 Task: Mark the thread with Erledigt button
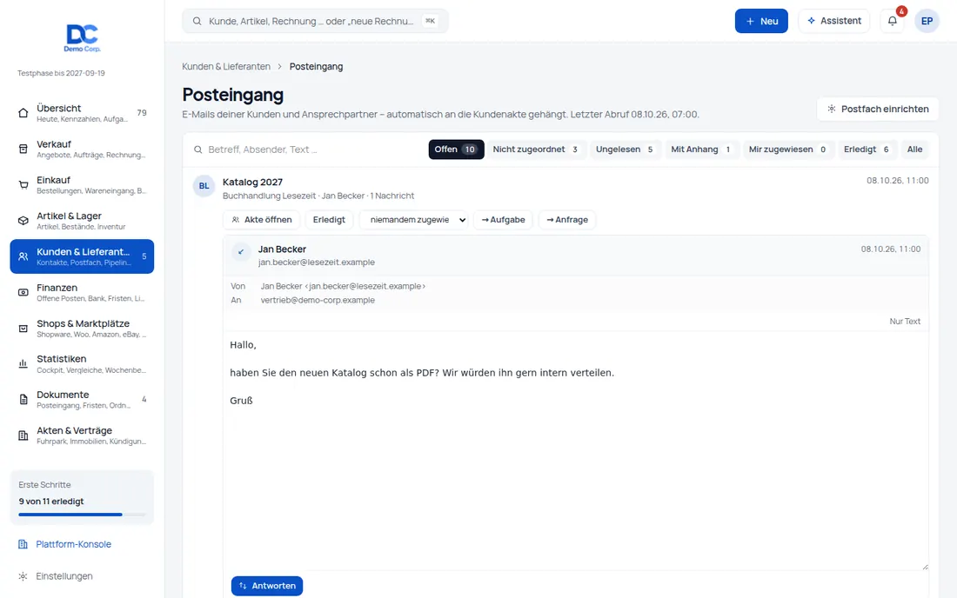(x=329, y=219)
